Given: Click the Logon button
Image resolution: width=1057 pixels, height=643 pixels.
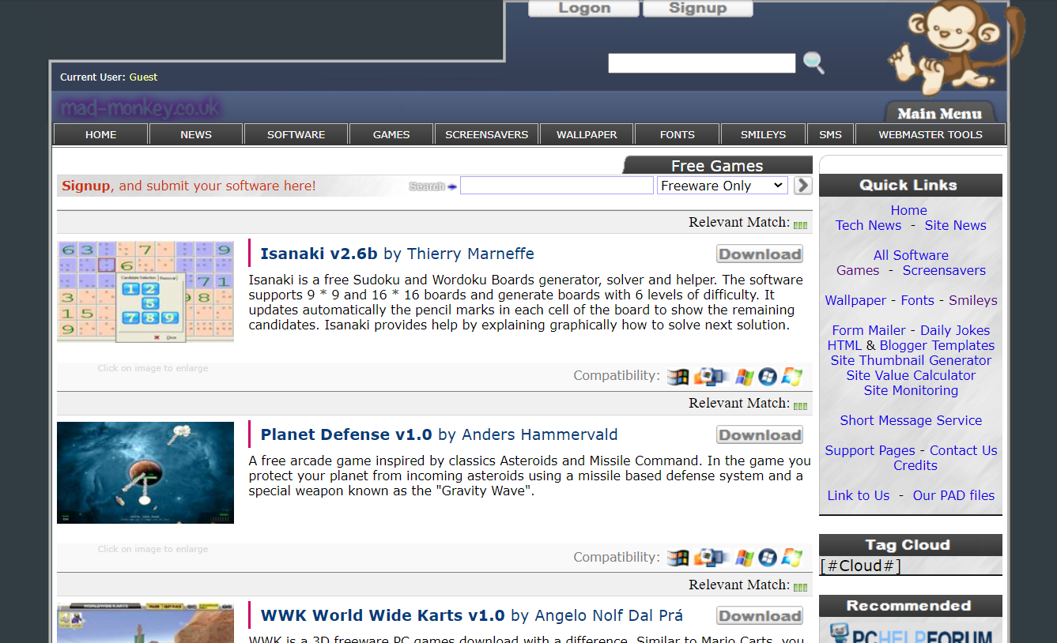Looking at the screenshot, I should (584, 8).
